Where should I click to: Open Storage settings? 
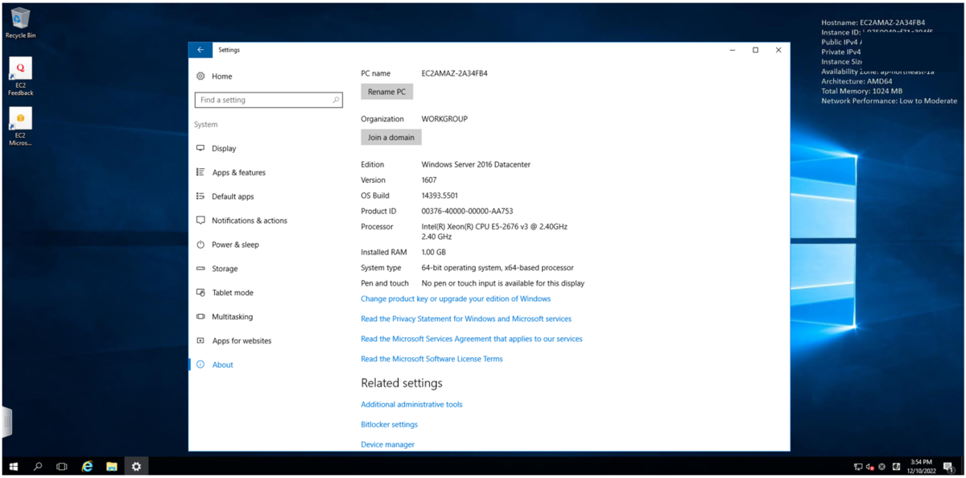(x=225, y=269)
